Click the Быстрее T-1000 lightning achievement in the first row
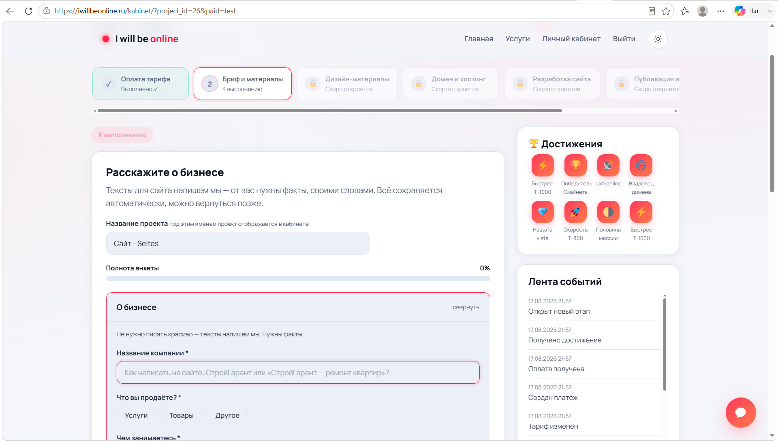The height and width of the screenshot is (442, 778). click(x=543, y=165)
